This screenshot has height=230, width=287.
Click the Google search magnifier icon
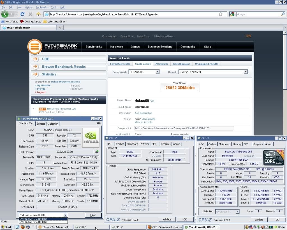coord(283,14)
